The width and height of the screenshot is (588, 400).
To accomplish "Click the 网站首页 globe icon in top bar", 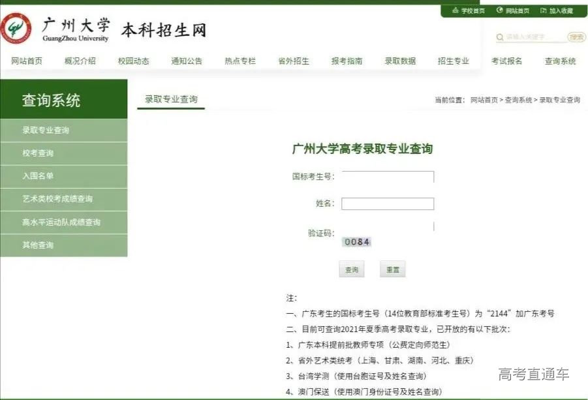I will point(499,10).
